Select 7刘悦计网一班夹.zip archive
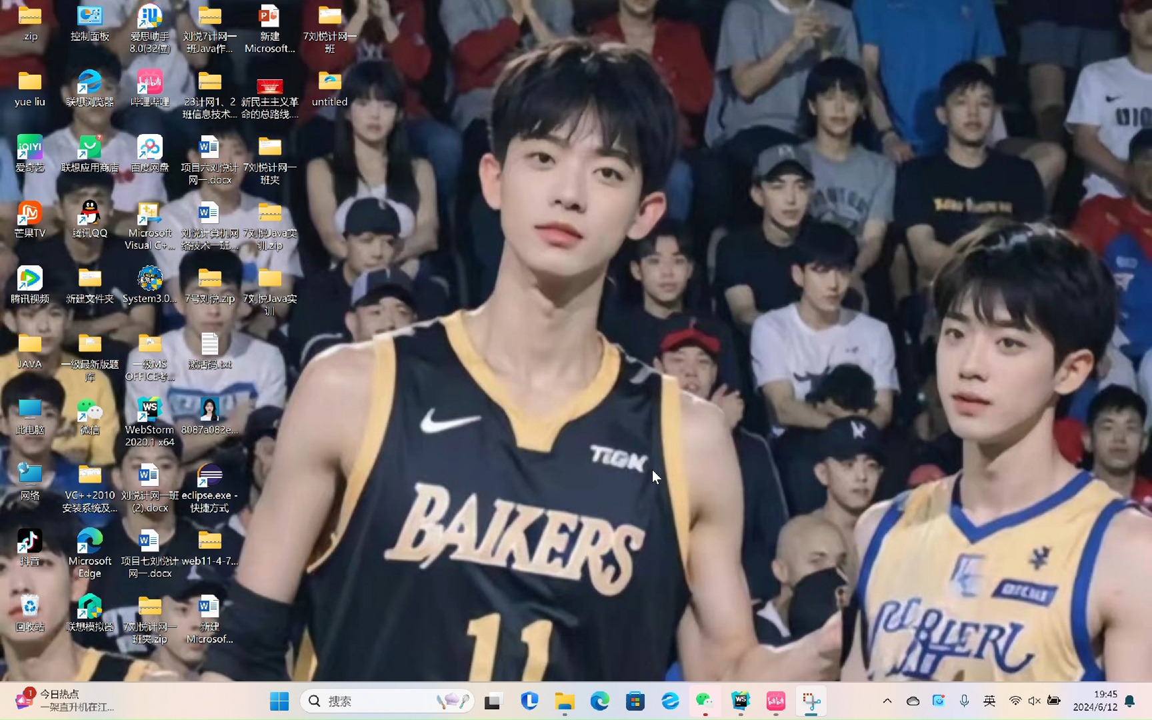The width and height of the screenshot is (1152, 720). click(149, 619)
